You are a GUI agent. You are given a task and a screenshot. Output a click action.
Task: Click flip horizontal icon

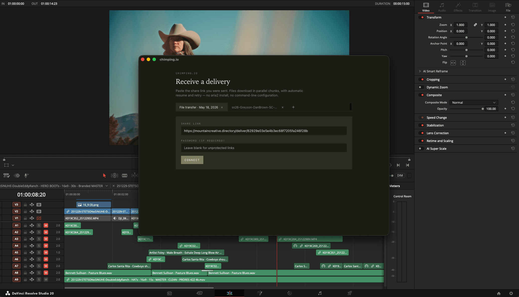tap(453, 63)
